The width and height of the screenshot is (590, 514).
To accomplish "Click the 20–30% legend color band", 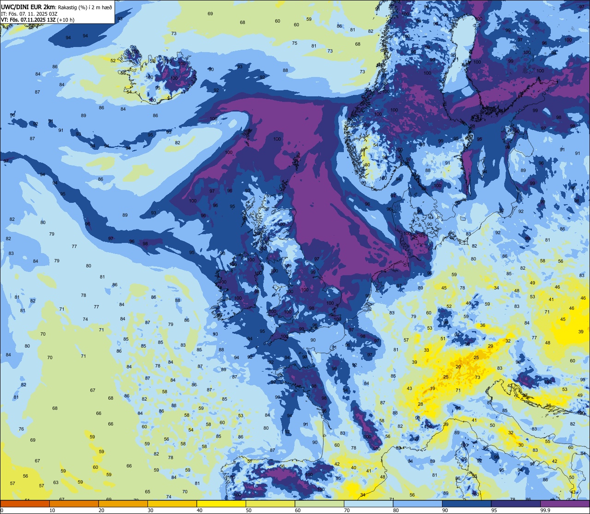I will [123, 503].
